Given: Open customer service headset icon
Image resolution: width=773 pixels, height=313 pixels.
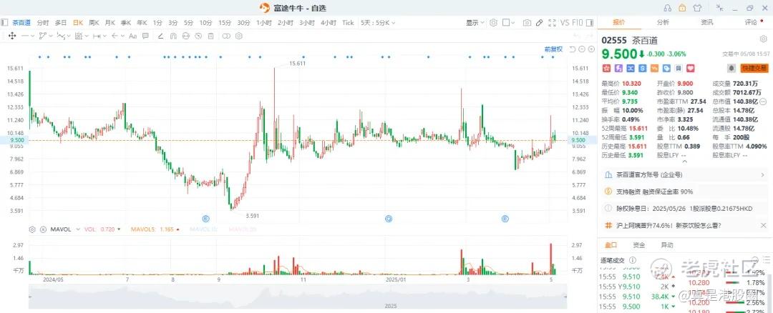Looking at the screenshot, I should point(668,8).
